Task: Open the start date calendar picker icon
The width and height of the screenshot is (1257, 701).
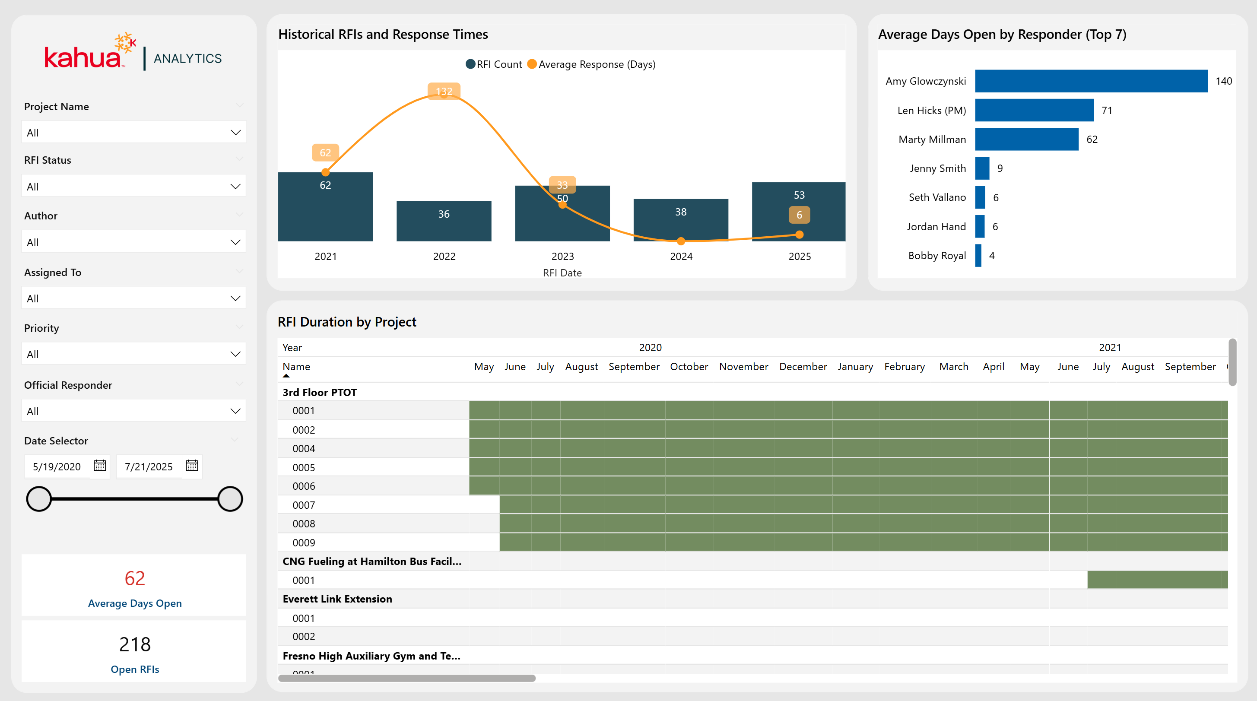Action: (99, 465)
